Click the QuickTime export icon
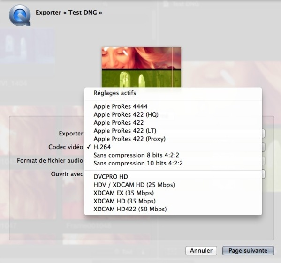This screenshot has width=281, height=263. coord(20,15)
